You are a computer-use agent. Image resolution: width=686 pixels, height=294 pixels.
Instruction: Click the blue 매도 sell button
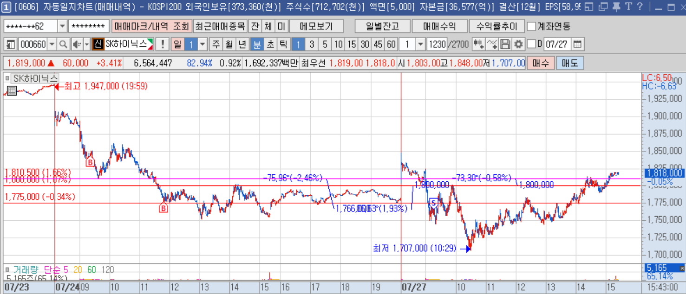click(x=569, y=63)
